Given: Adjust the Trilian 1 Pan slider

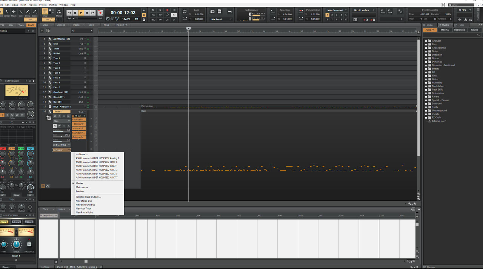Looking at the screenshot, I should (x=62, y=135).
